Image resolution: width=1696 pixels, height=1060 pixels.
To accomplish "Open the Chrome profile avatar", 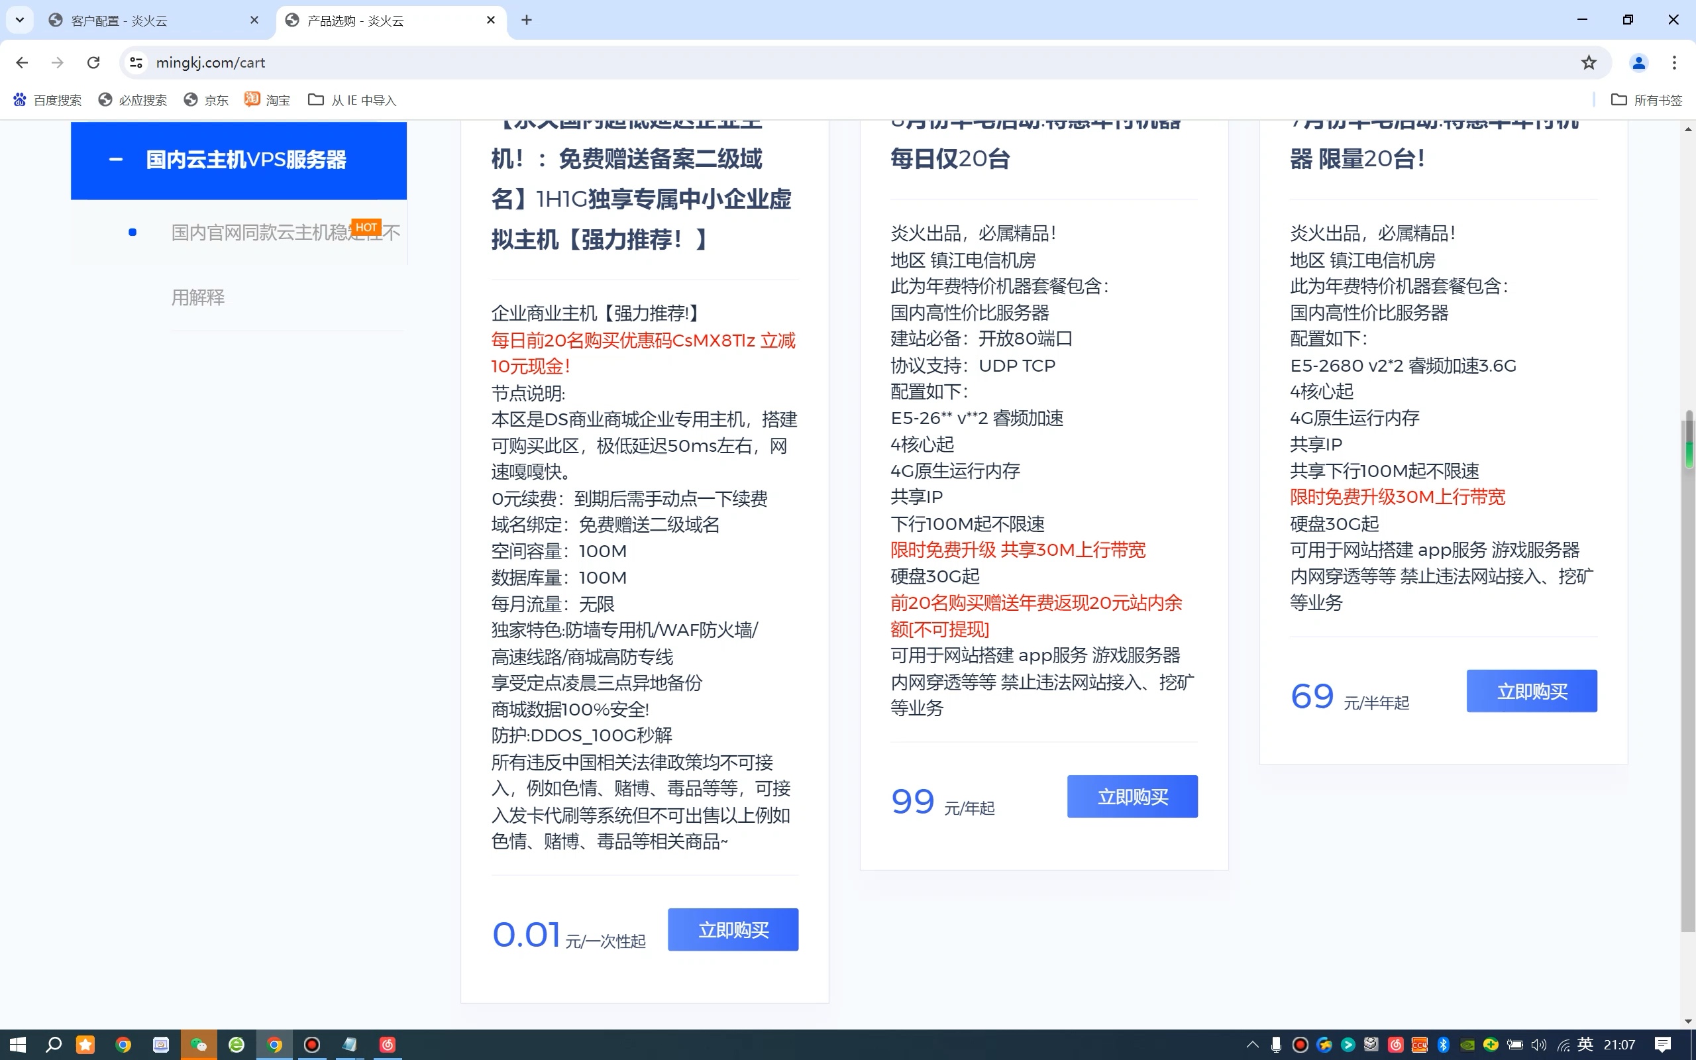I will [1638, 62].
